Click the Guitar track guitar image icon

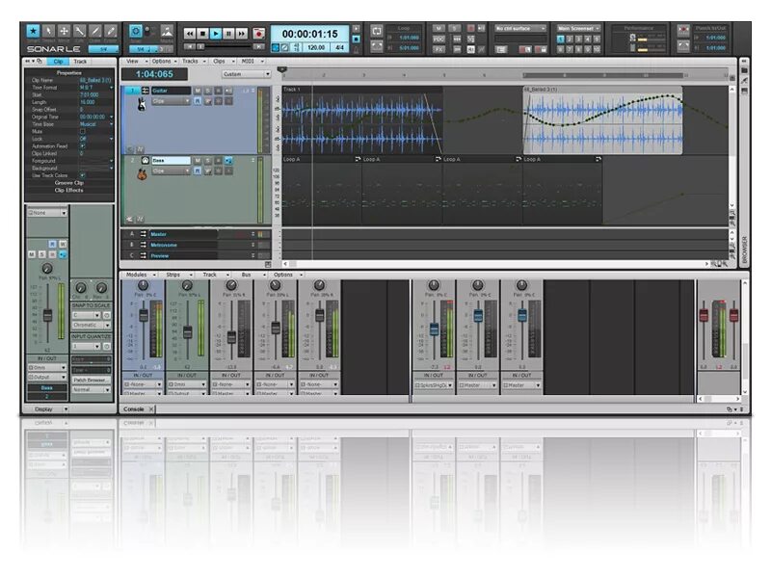coord(142,104)
